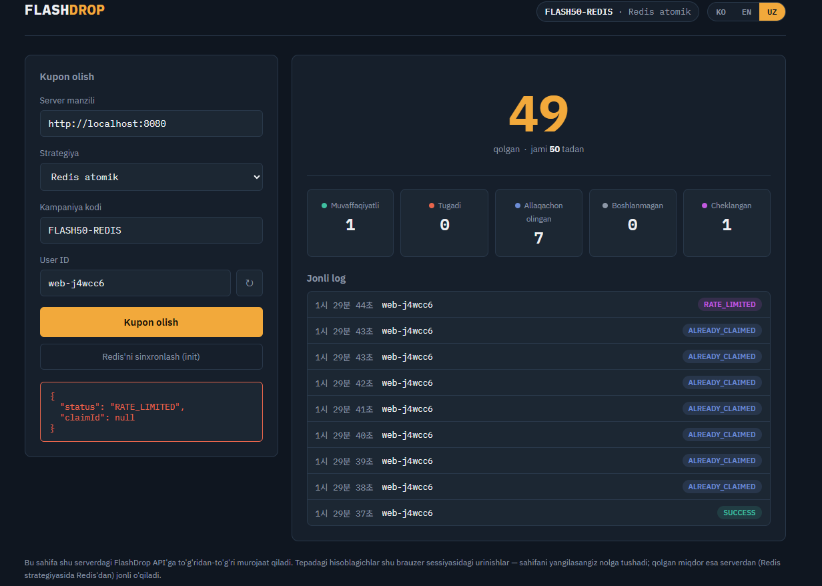Click the Muvaffaqiyatli stat card
Image resolution: width=822 pixels, height=586 pixels.
[x=350, y=223]
